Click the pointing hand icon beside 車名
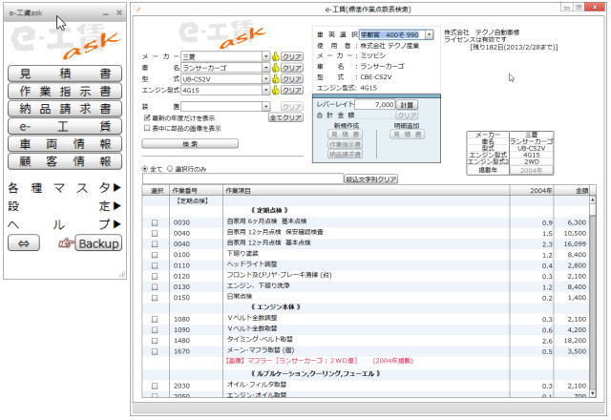The height and width of the screenshot is (420, 611). point(276,68)
